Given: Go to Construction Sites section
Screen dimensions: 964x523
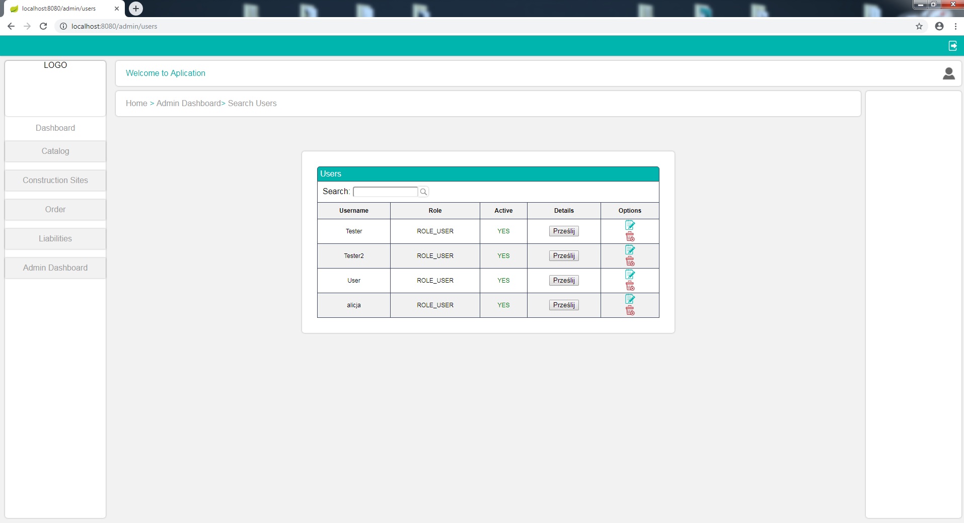Looking at the screenshot, I should (55, 181).
